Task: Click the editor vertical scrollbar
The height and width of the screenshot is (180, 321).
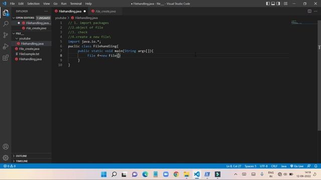Action: tap(319, 75)
